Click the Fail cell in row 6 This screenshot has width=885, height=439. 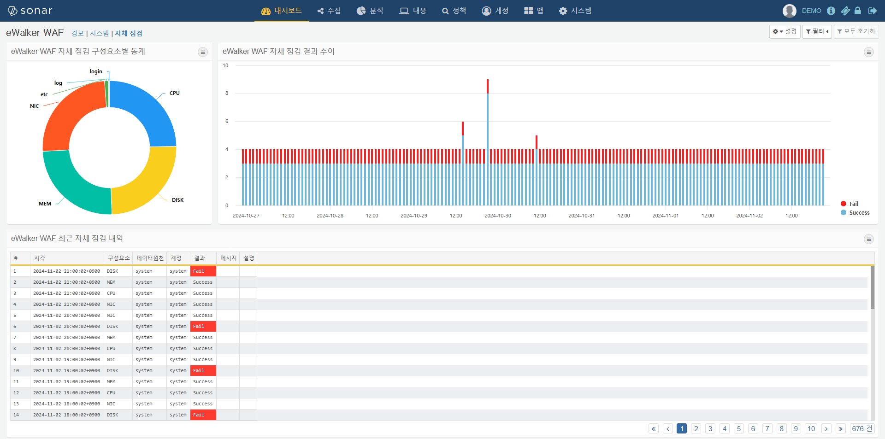coord(203,326)
